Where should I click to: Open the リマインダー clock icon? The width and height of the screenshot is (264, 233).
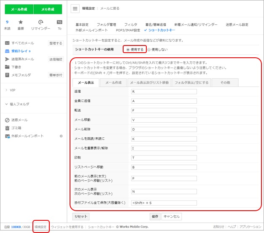pos(40,22)
